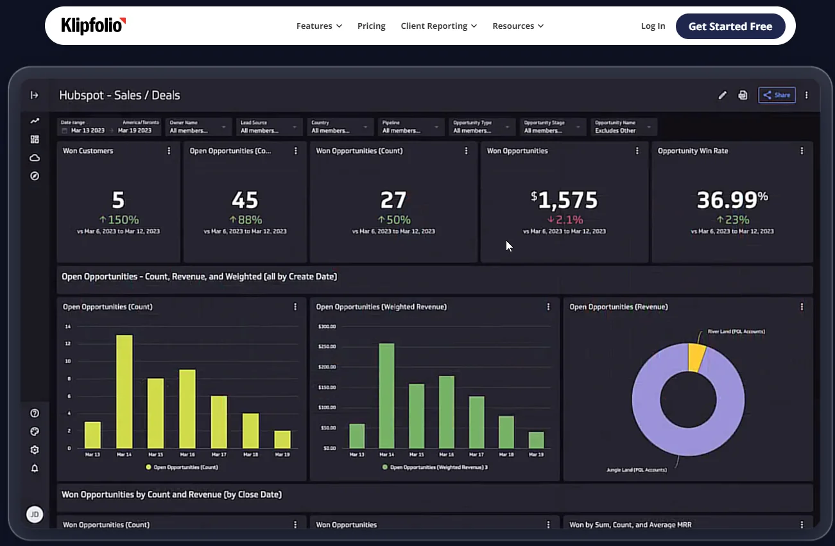Click the Klipfolio logo
835x546 pixels.
click(94, 26)
